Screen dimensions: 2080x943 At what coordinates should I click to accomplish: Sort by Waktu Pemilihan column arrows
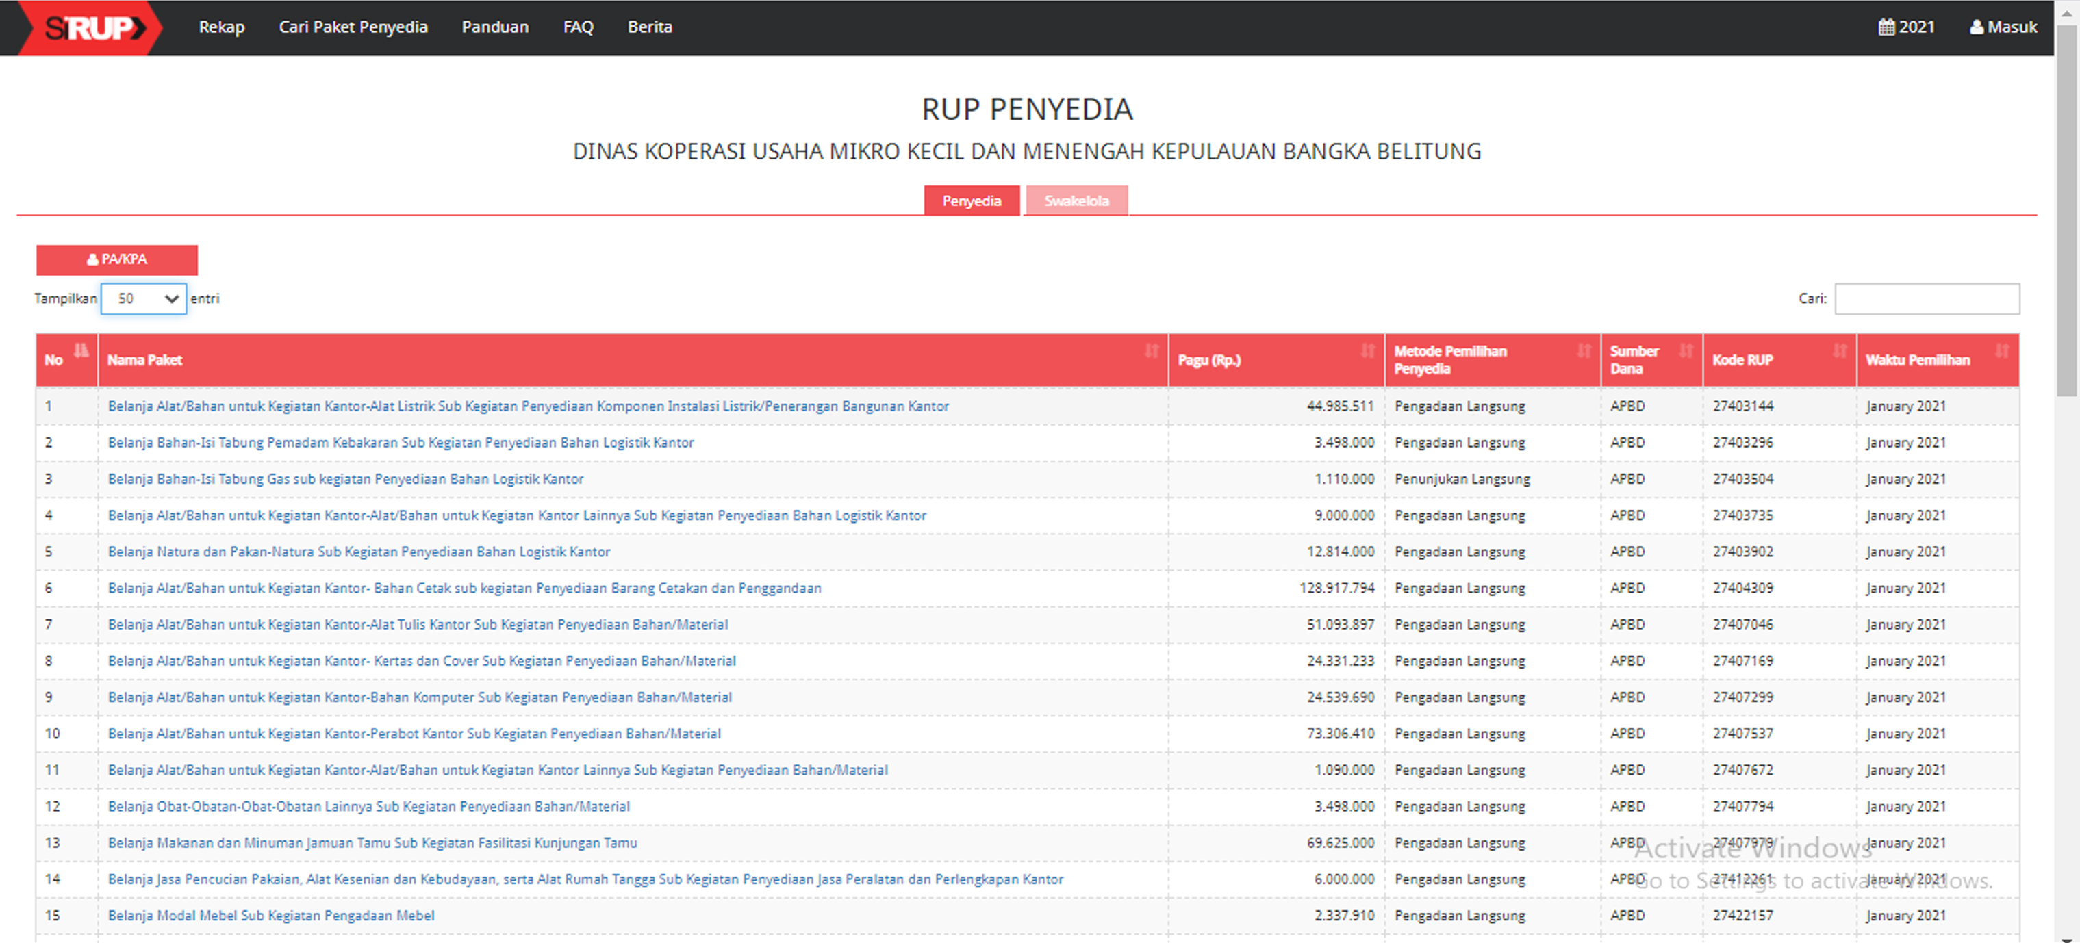coord(2002,350)
